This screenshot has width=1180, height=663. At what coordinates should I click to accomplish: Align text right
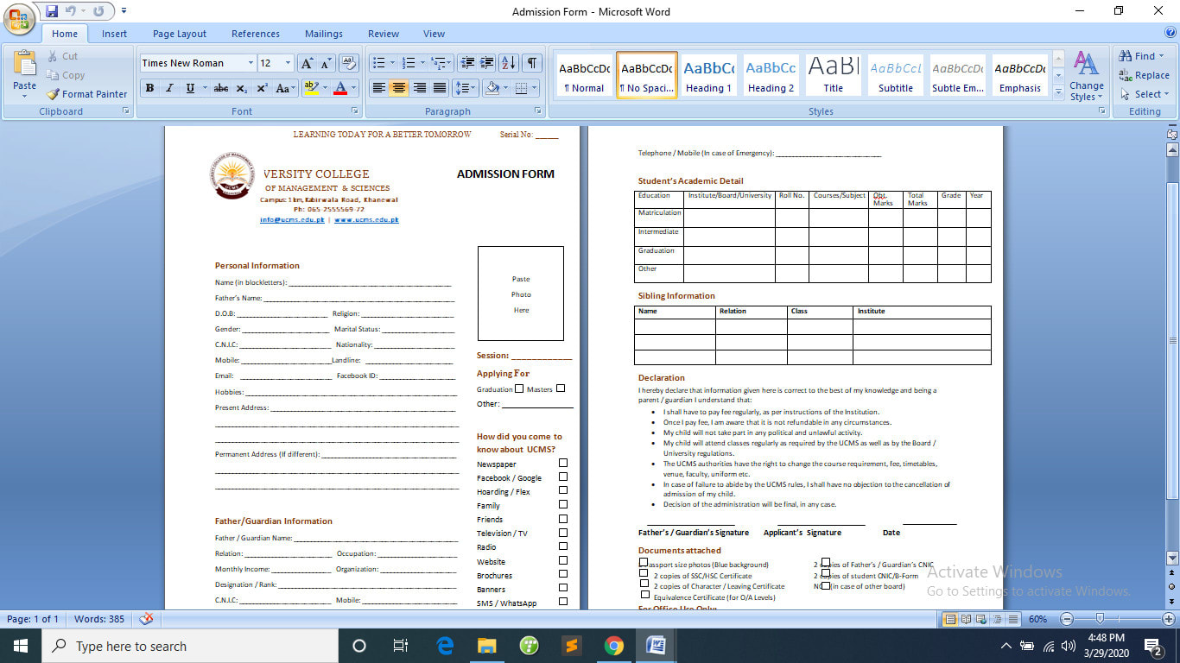pyautogui.click(x=419, y=88)
